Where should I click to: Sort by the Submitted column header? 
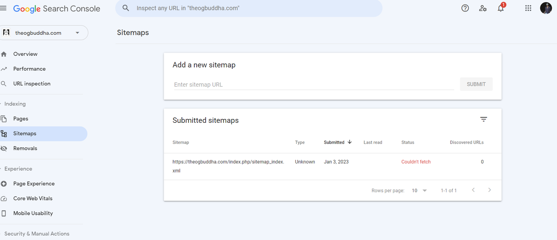(x=334, y=142)
